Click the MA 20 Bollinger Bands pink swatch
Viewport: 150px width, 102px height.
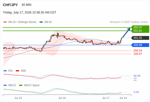(x=5, y=22)
